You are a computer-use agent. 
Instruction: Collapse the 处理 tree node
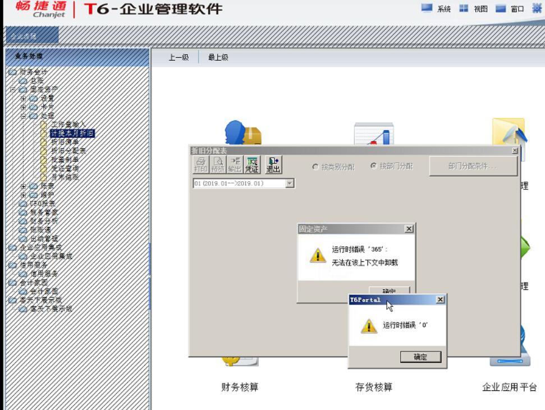[23, 116]
